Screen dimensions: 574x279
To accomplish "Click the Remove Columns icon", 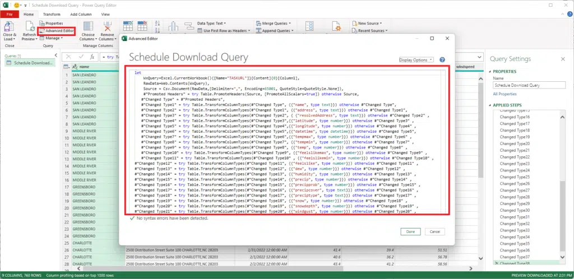I will [x=107, y=25].
